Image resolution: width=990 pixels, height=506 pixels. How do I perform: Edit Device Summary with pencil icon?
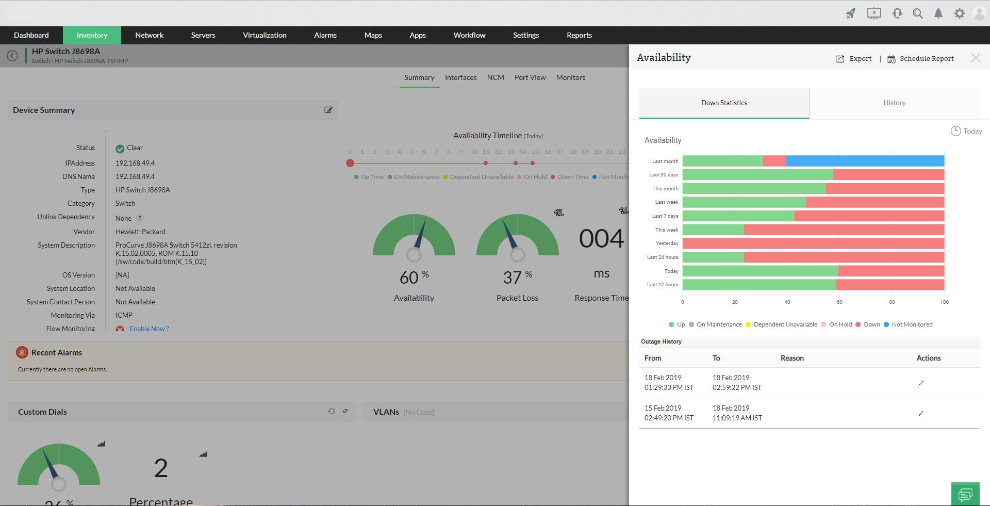[328, 110]
